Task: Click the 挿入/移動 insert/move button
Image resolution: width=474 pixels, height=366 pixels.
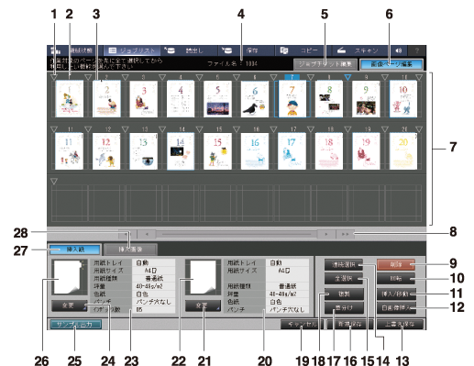Action: tap(396, 294)
